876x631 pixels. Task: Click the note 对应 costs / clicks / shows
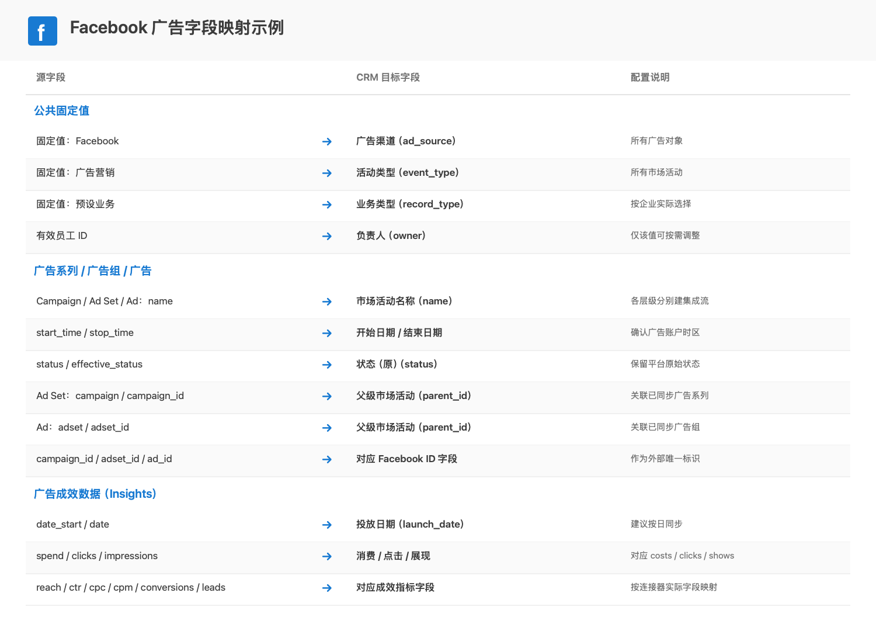click(x=682, y=556)
